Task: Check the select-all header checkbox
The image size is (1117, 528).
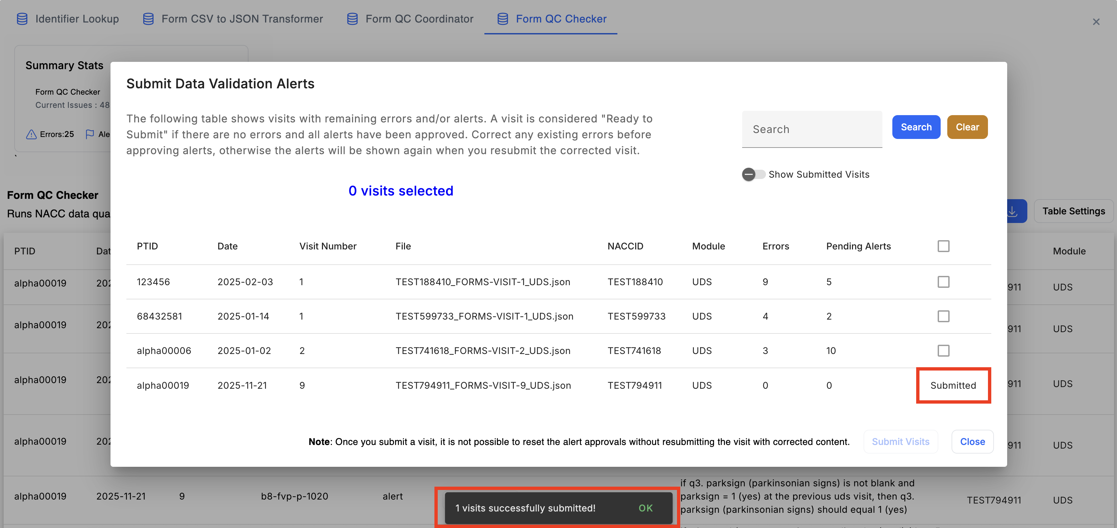Action: click(943, 246)
